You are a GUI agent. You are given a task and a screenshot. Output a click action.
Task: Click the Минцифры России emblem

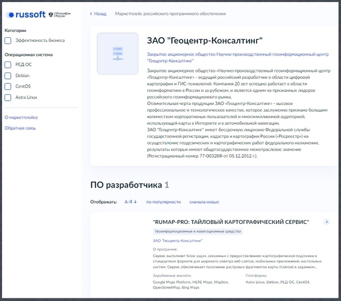coord(59,14)
